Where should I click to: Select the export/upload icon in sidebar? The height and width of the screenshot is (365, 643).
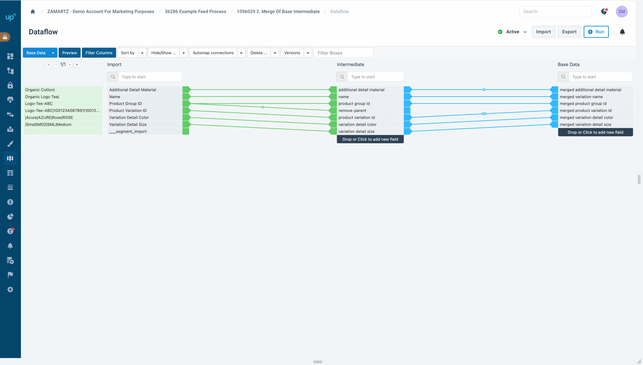coord(10,129)
